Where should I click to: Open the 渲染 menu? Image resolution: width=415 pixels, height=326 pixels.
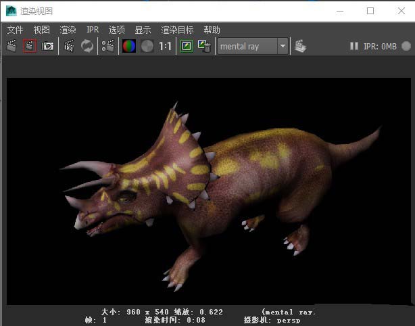(68, 30)
